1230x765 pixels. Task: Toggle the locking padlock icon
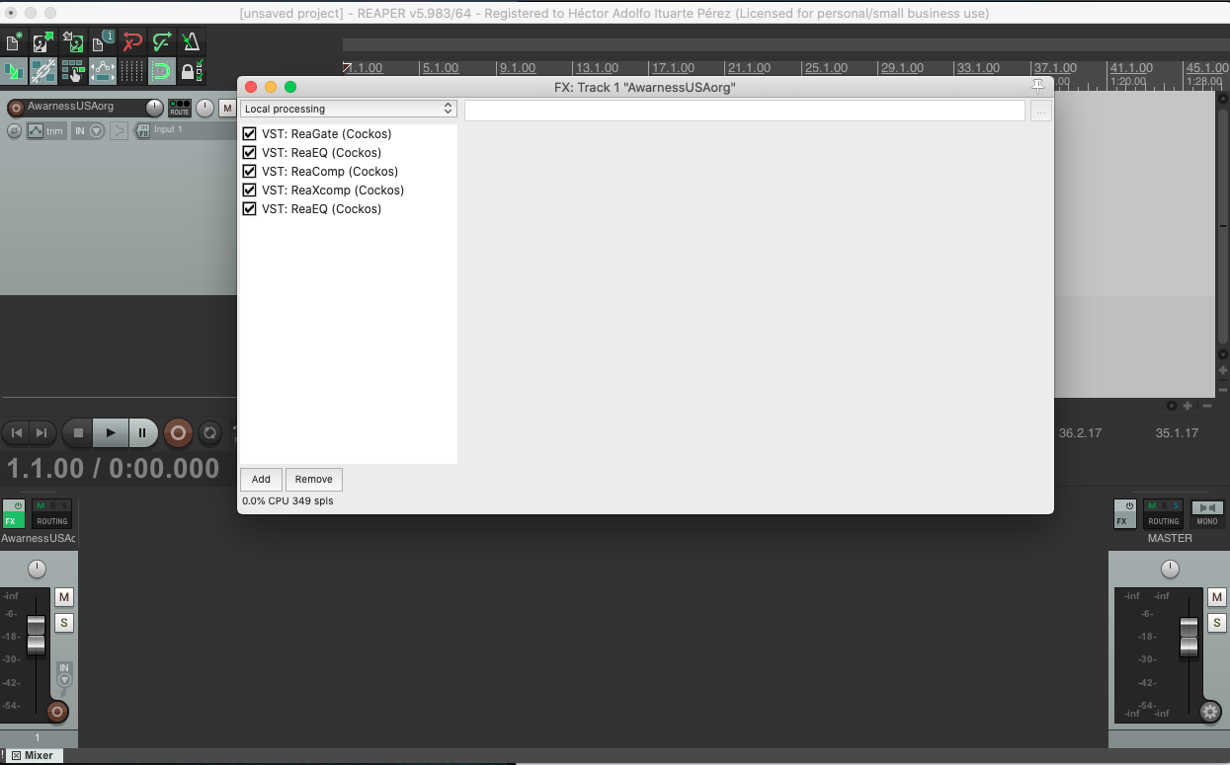tap(192, 71)
